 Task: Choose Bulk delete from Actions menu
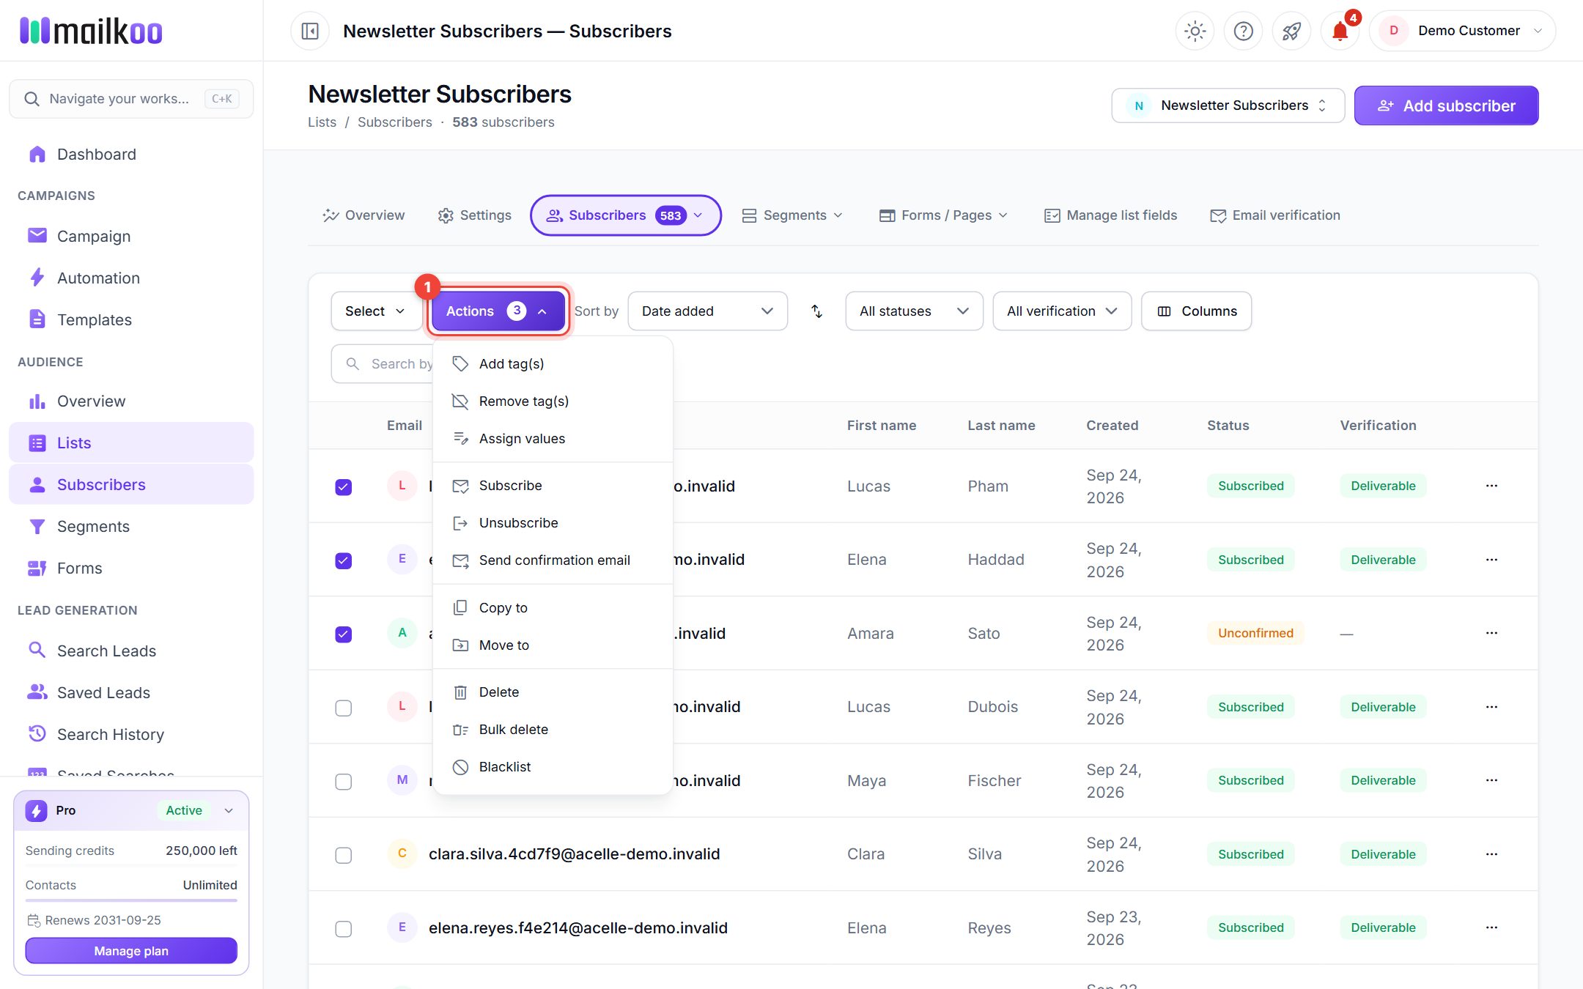pos(553,730)
